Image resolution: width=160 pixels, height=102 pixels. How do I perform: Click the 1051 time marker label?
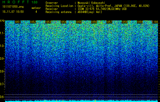[18, 22]
